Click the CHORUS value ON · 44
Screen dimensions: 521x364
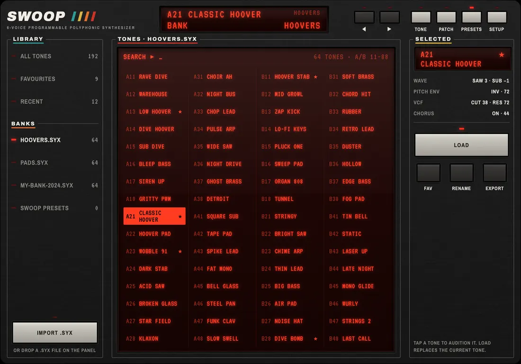(x=501, y=113)
